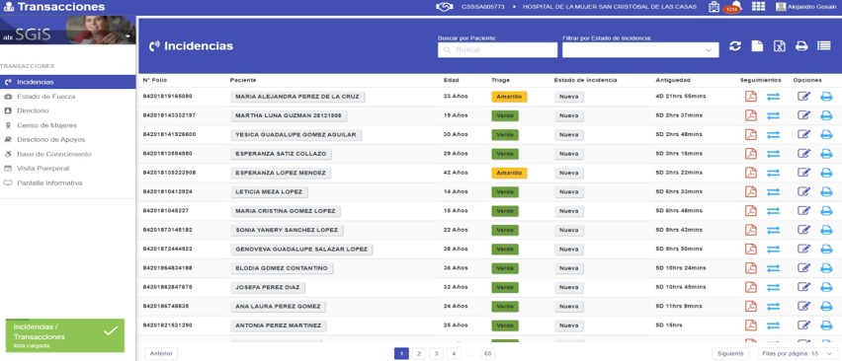Image resolution: width=842 pixels, height=361 pixels.
Task: Click the refresh icon in Incidencias header
Action: click(734, 46)
